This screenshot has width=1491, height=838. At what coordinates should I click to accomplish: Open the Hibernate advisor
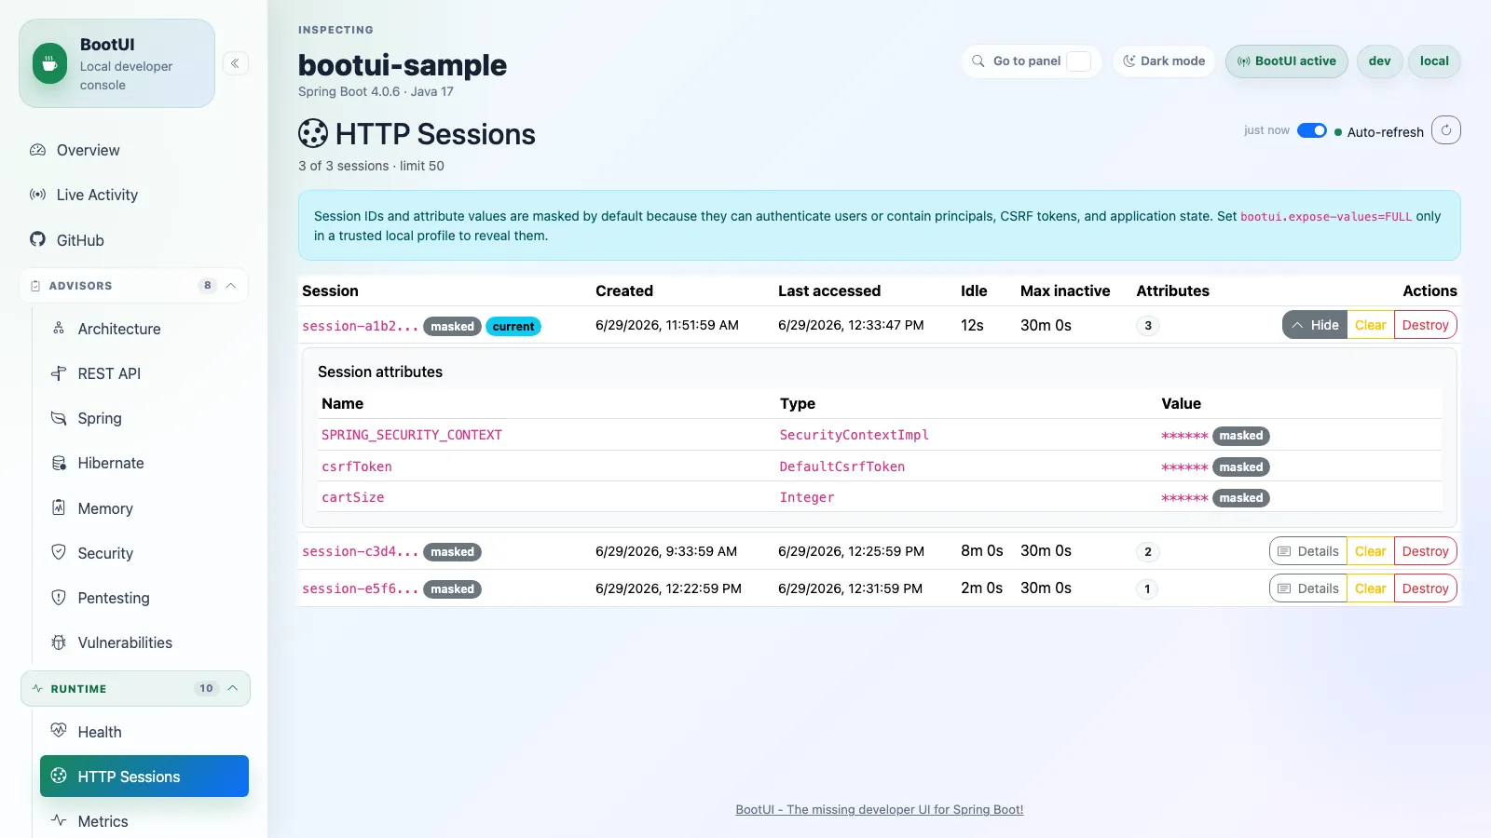144,463
